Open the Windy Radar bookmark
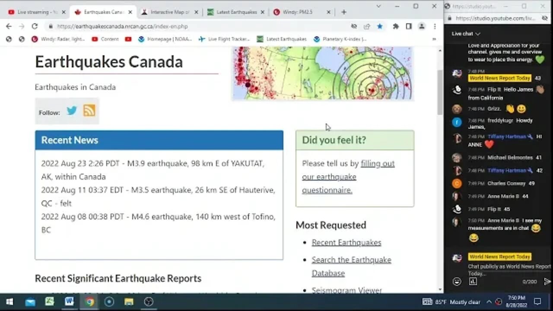Viewport: 553px width, 311px height. [x=58, y=39]
